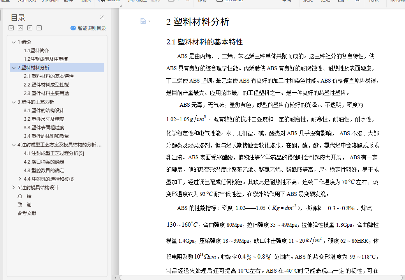Jump to 3.2 塑件尺寸及精度
405x280 pixels.
click(x=44, y=119)
